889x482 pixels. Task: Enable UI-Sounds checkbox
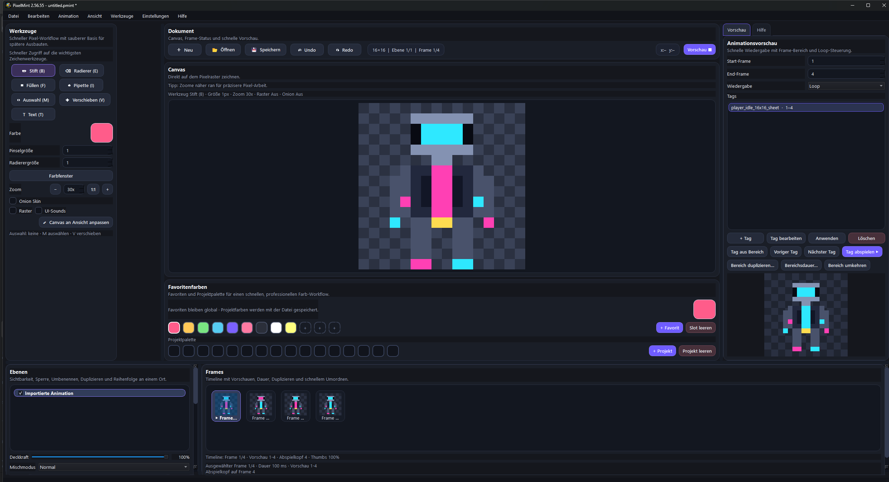point(39,211)
